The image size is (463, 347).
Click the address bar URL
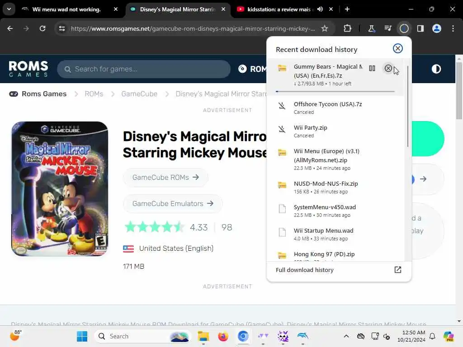[193, 28]
